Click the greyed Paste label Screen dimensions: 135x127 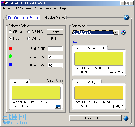[x=59, y=81]
